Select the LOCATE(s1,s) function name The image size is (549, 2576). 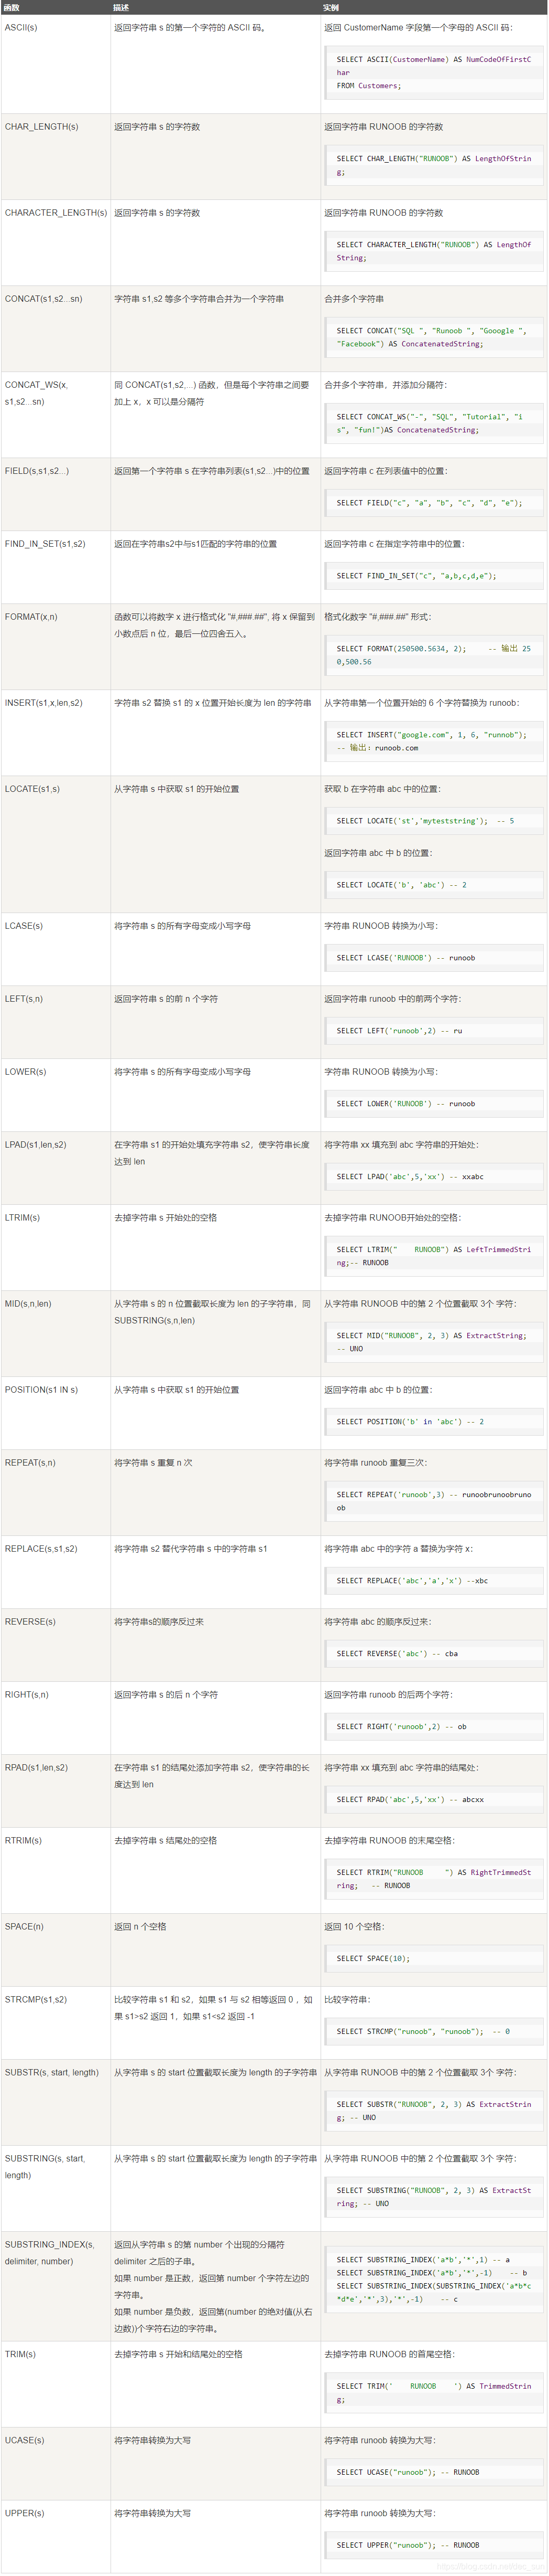32,789
